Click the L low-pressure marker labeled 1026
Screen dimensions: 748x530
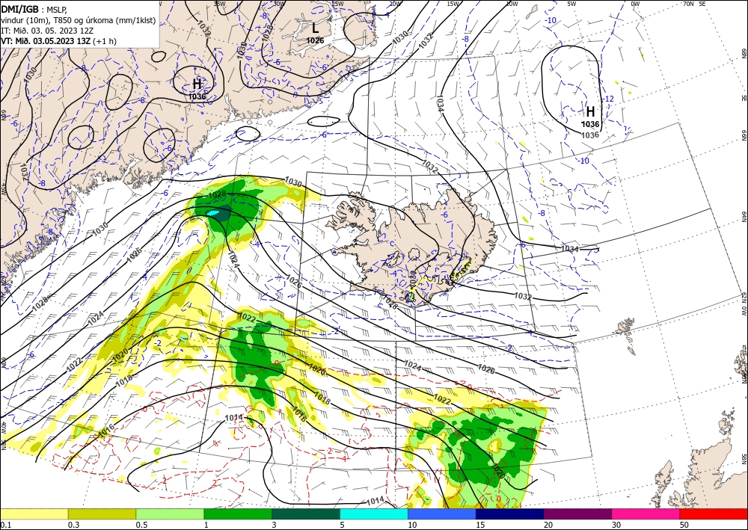point(315,28)
